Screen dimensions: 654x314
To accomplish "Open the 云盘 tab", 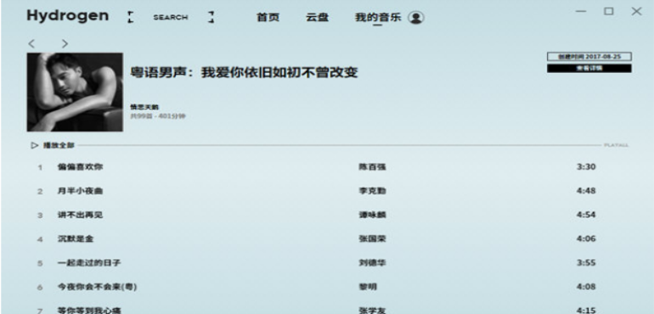I will [x=318, y=18].
